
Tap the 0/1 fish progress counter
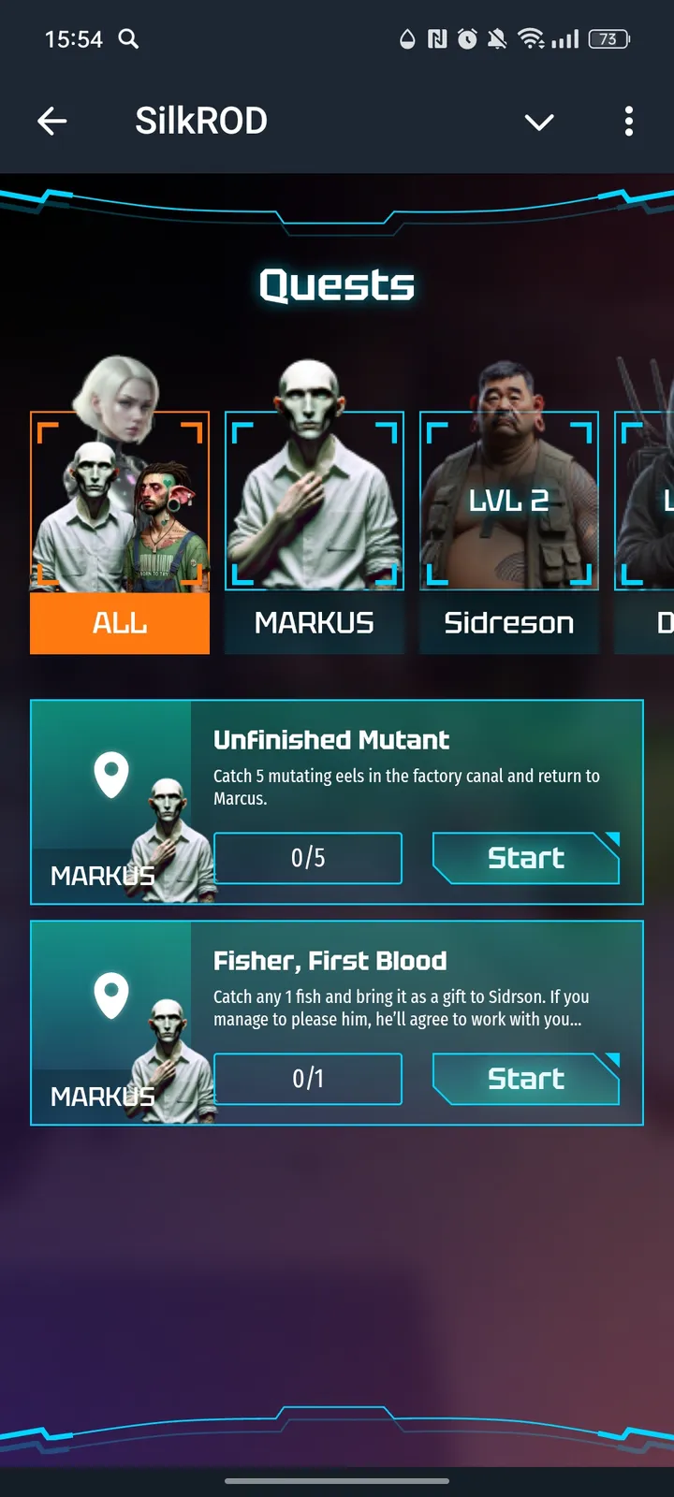(x=308, y=1079)
